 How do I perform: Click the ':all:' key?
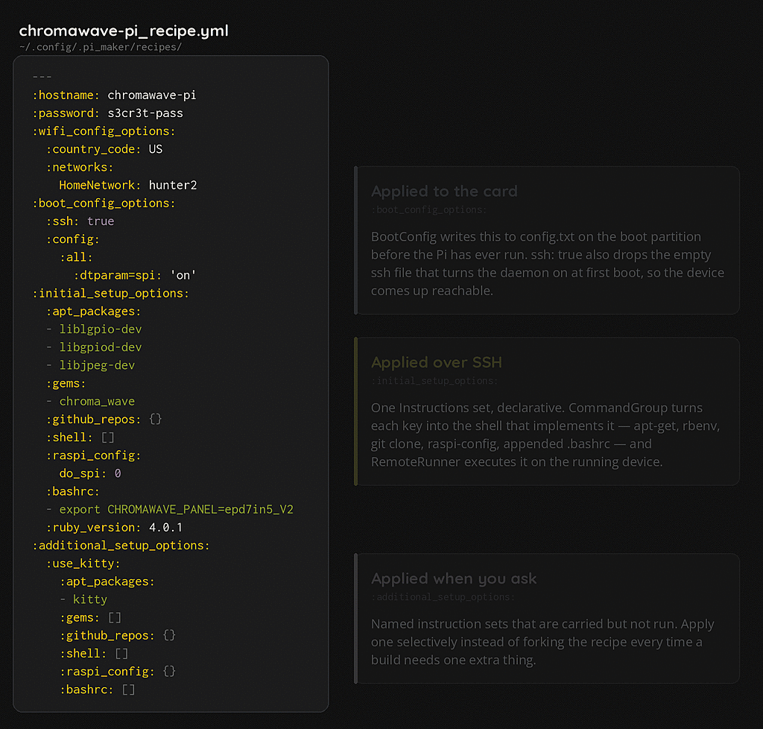77,257
